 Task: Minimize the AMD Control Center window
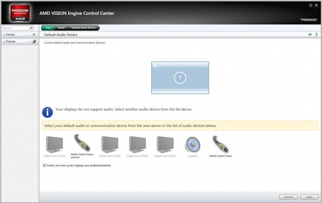[311, 6]
